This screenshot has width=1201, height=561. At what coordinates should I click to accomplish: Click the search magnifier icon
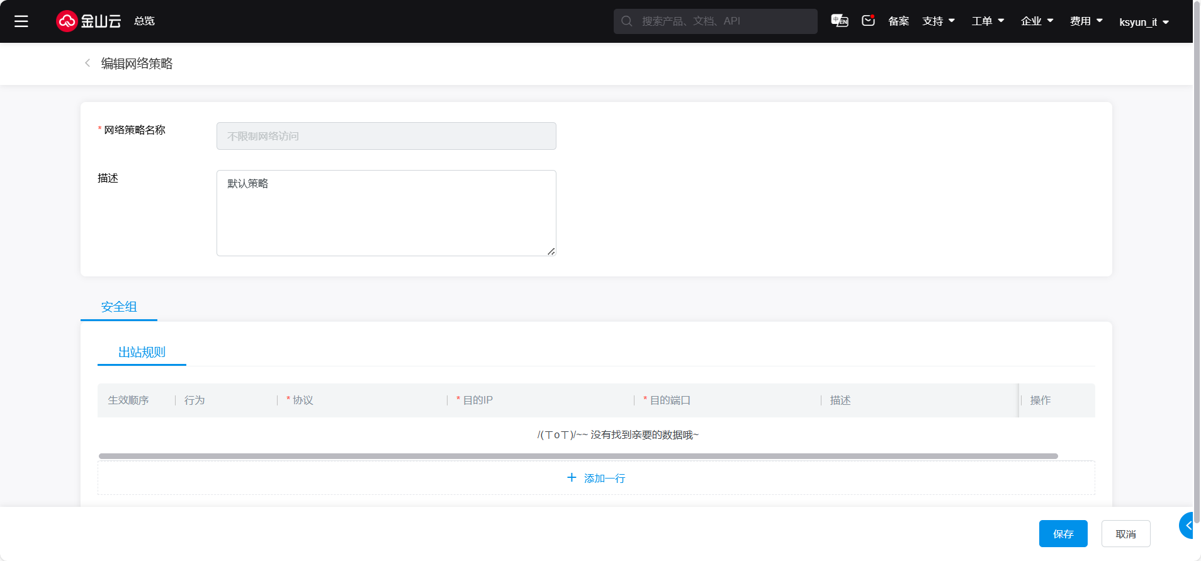[x=627, y=21]
